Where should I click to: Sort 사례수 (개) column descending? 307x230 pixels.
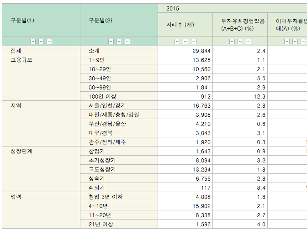pos(185,42)
